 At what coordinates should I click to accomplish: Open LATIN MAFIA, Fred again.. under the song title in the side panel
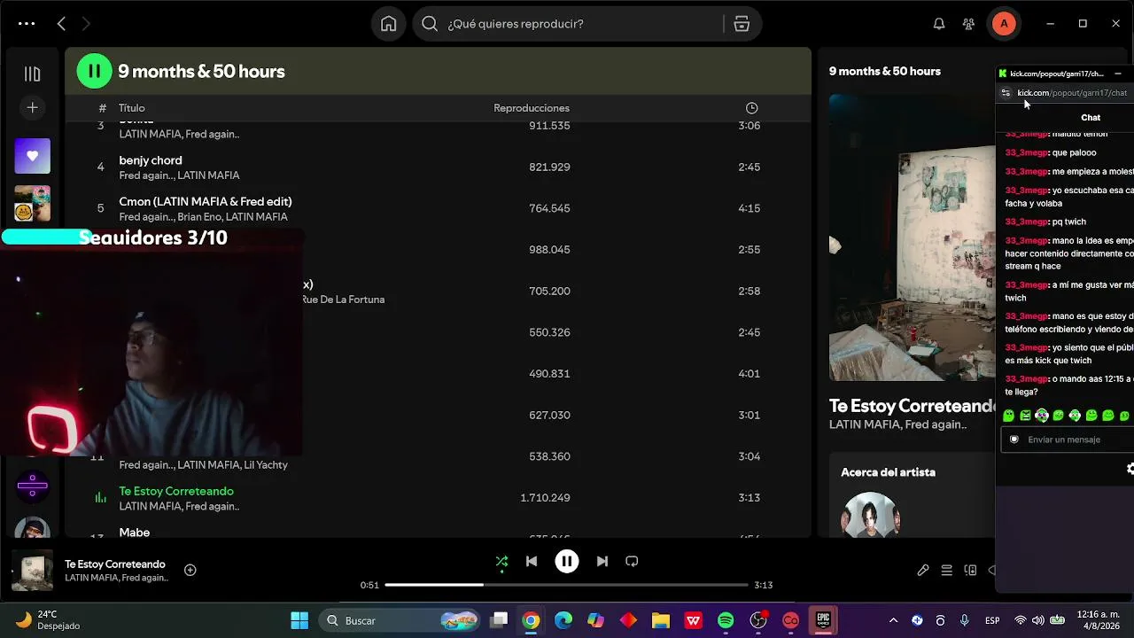click(x=897, y=424)
